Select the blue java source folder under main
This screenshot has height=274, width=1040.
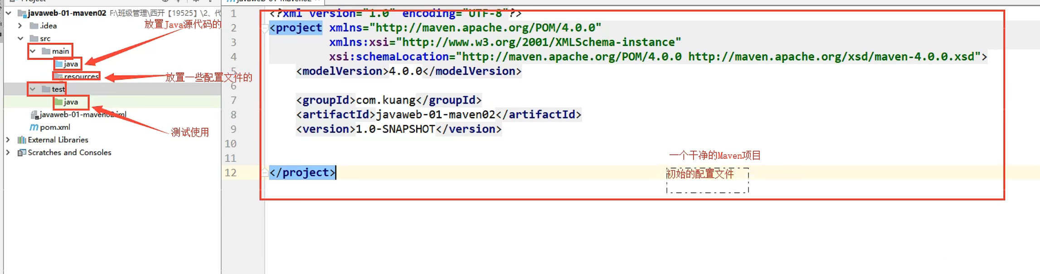[x=58, y=64]
